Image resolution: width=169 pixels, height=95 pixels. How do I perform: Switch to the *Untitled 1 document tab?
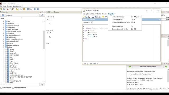(x=86, y=22)
